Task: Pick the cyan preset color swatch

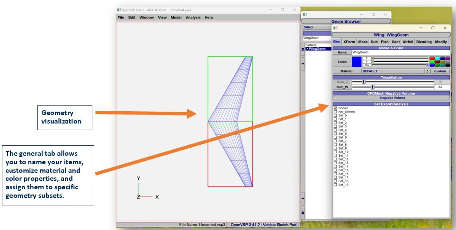Action: 437,58
